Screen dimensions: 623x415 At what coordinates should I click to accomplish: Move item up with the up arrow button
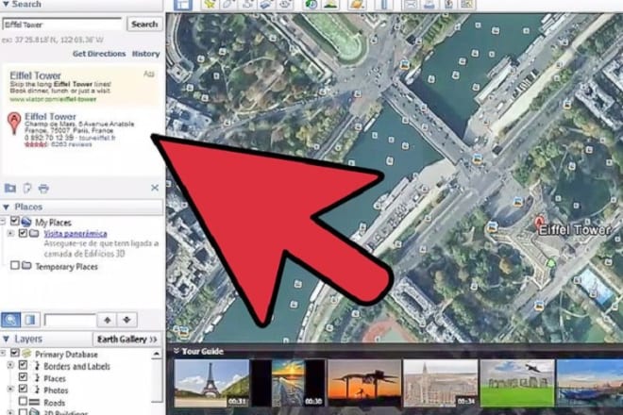tap(108, 320)
